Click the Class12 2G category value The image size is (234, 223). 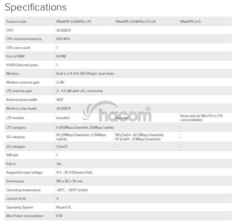coord(62,146)
